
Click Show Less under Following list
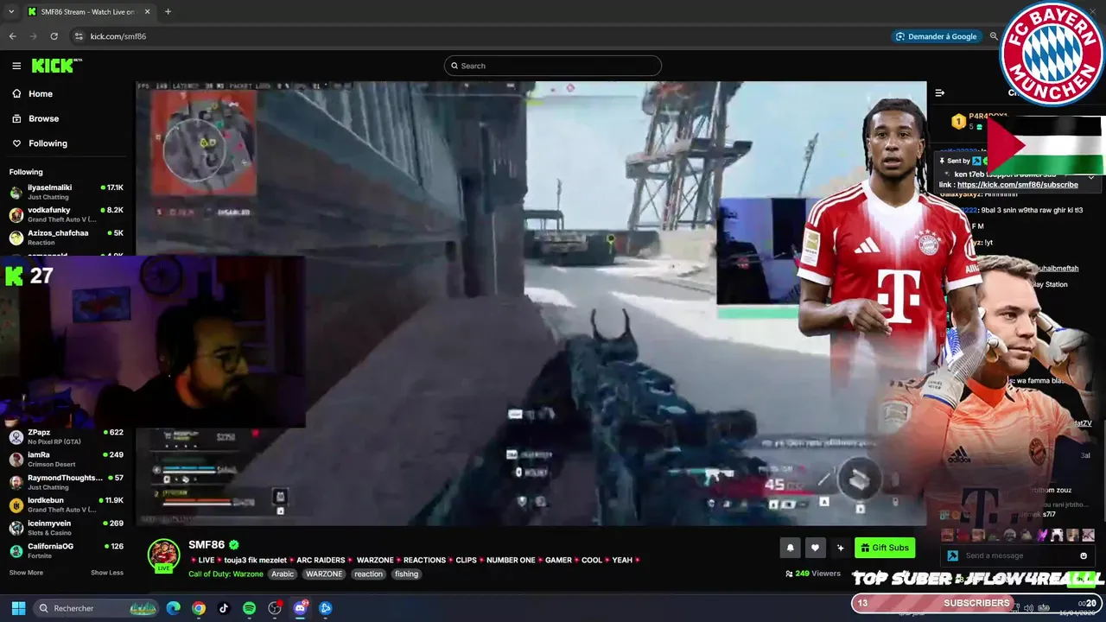click(x=107, y=573)
